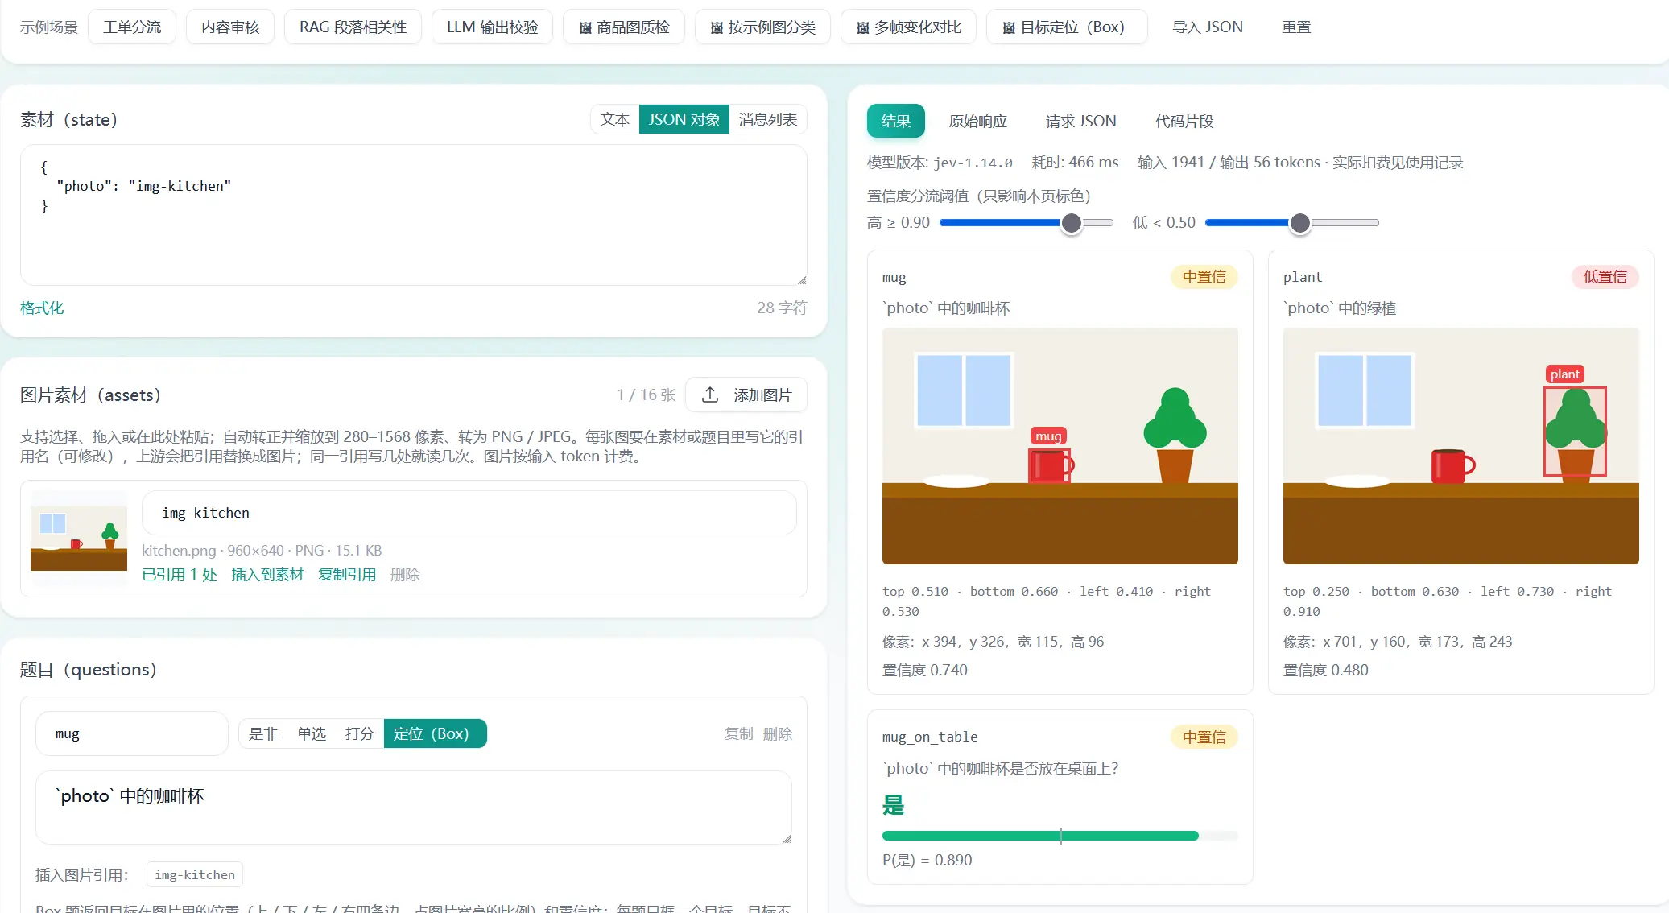The width and height of the screenshot is (1669, 913).
Task: Click the 添加图片 button
Action: (x=746, y=395)
